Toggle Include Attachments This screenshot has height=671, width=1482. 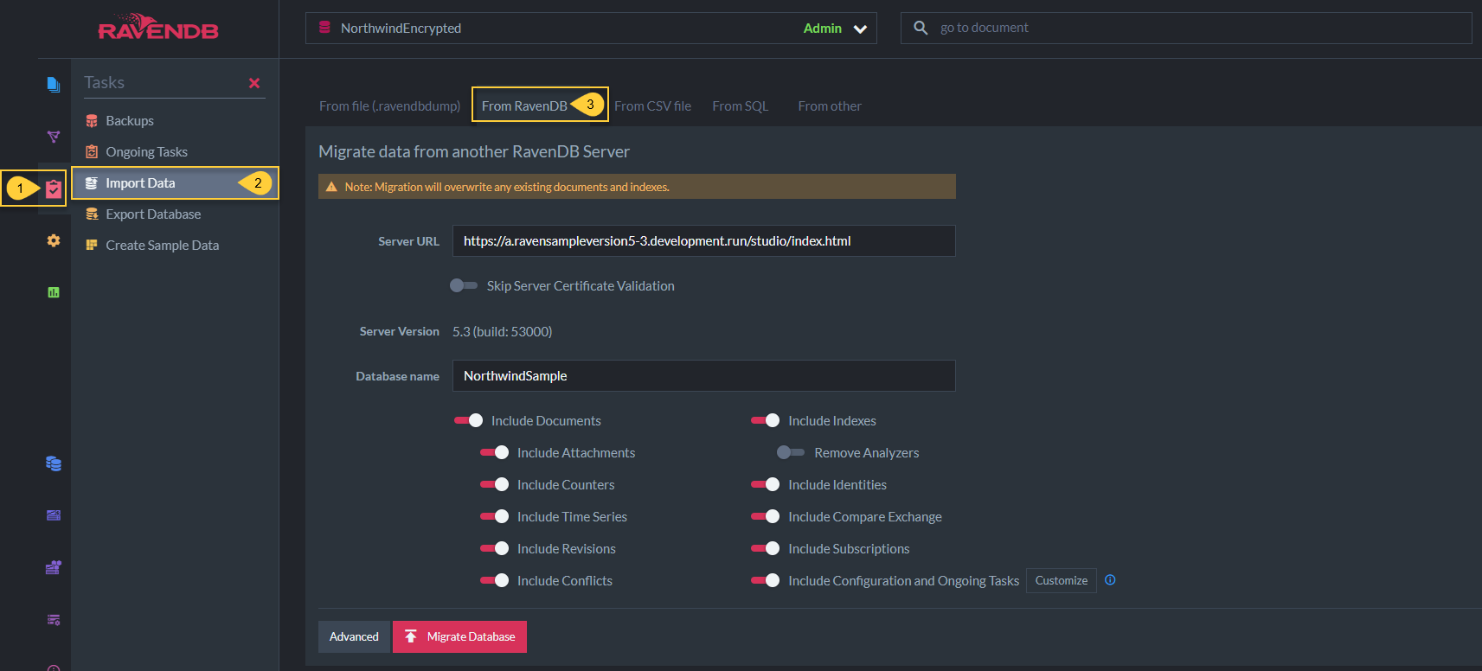tap(495, 452)
